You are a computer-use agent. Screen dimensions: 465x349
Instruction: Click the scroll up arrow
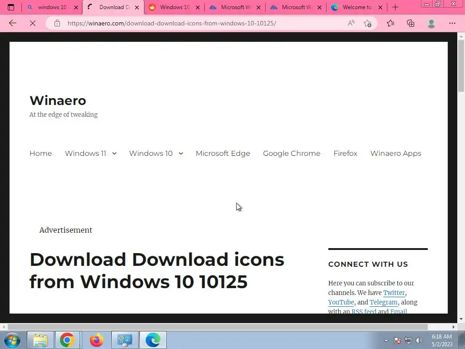pyautogui.click(x=461, y=36)
